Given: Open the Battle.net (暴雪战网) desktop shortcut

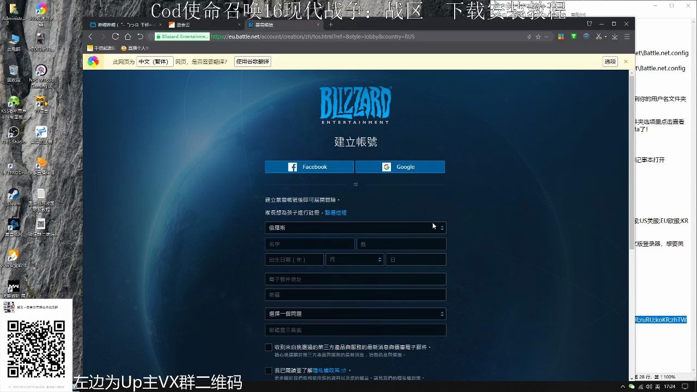Looking at the screenshot, I should coord(14,228).
